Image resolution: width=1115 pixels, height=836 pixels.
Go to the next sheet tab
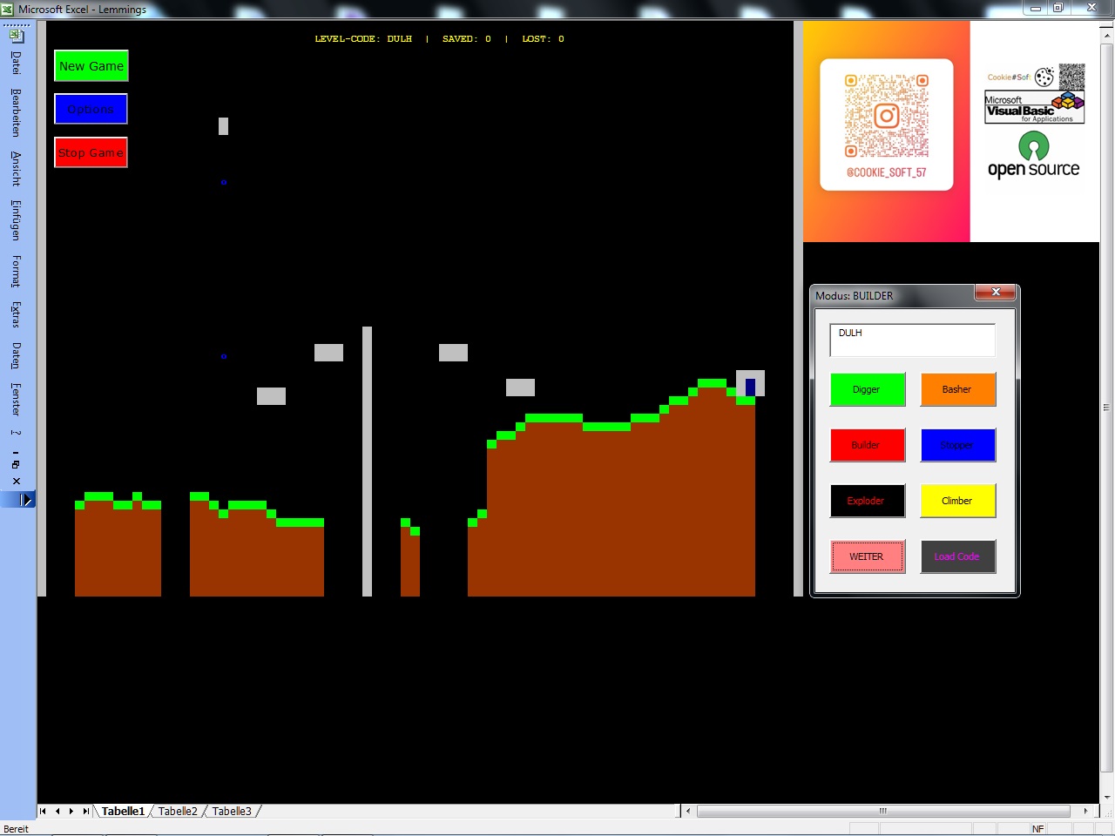point(71,811)
